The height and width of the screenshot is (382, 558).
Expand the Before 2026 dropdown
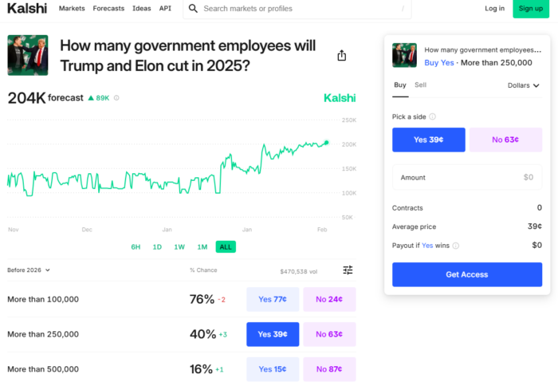tap(29, 270)
